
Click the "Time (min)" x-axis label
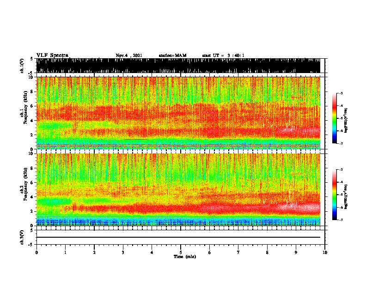pyautogui.click(x=185, y=257)
